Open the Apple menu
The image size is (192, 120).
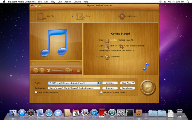[x=4, y=2]
